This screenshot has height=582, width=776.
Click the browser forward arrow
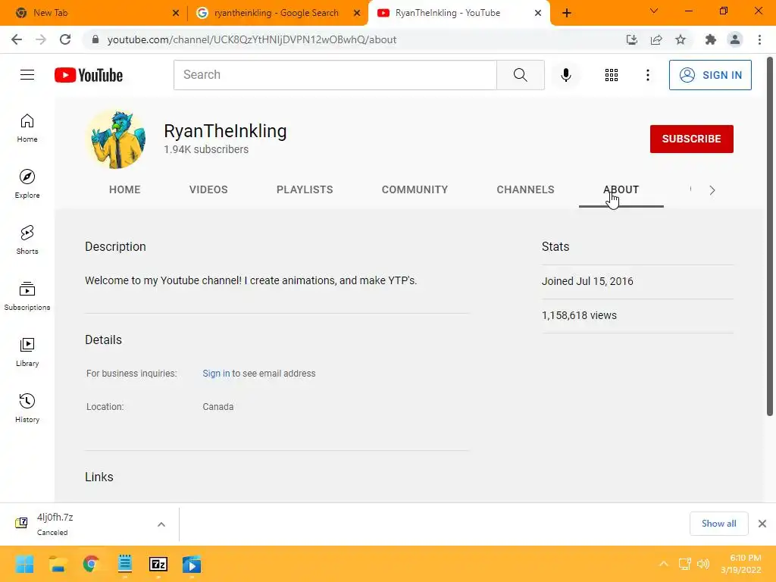click(41, 39)
